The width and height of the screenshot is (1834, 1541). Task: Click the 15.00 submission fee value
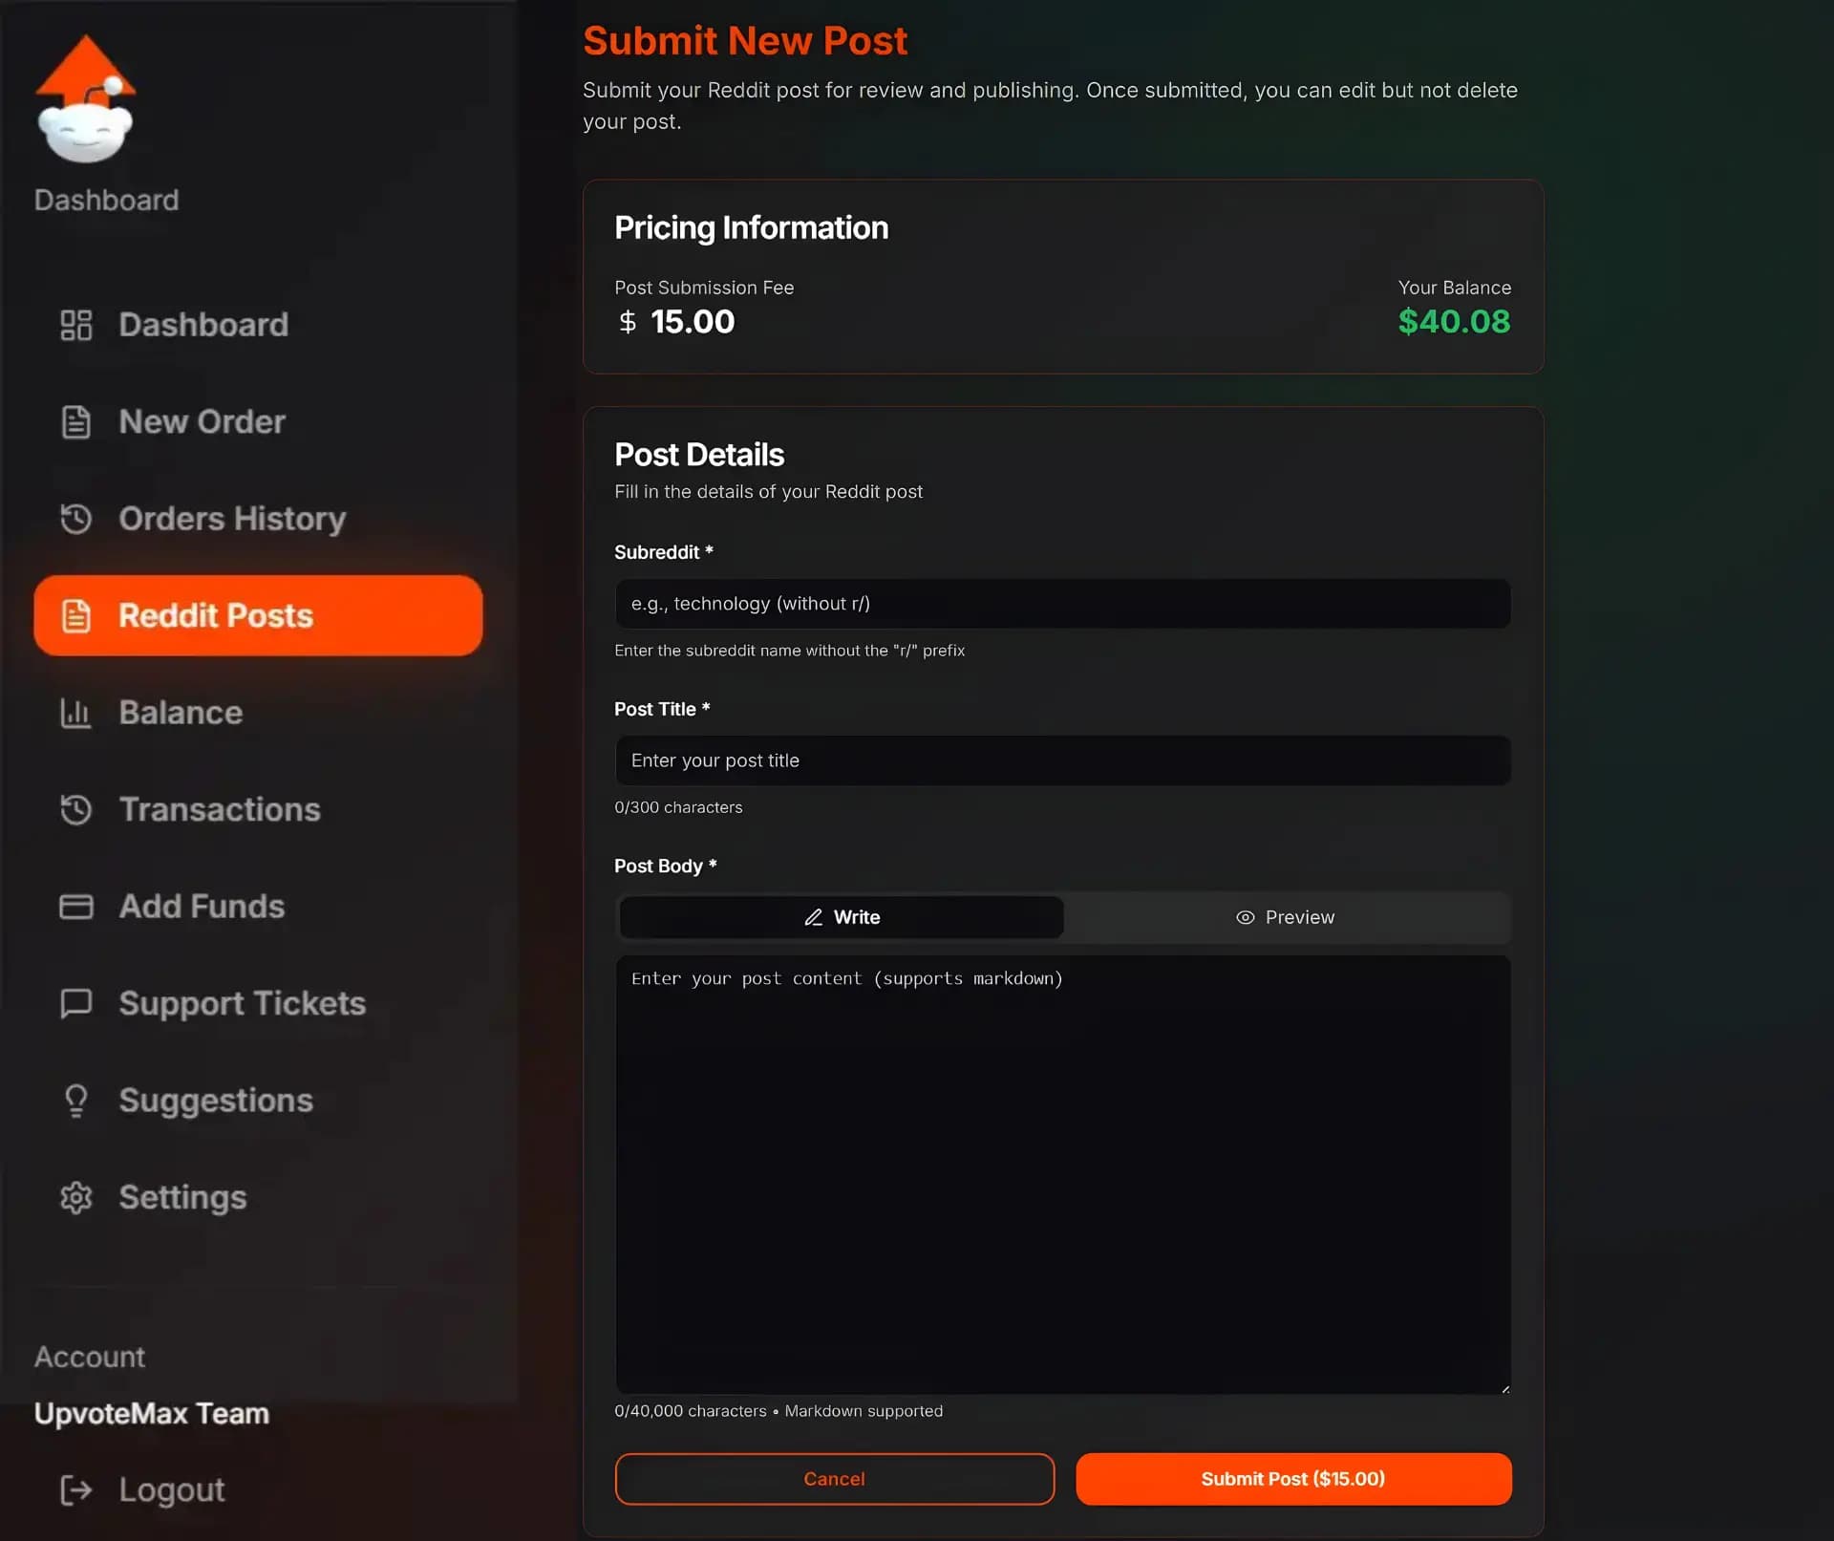(693, 322)
